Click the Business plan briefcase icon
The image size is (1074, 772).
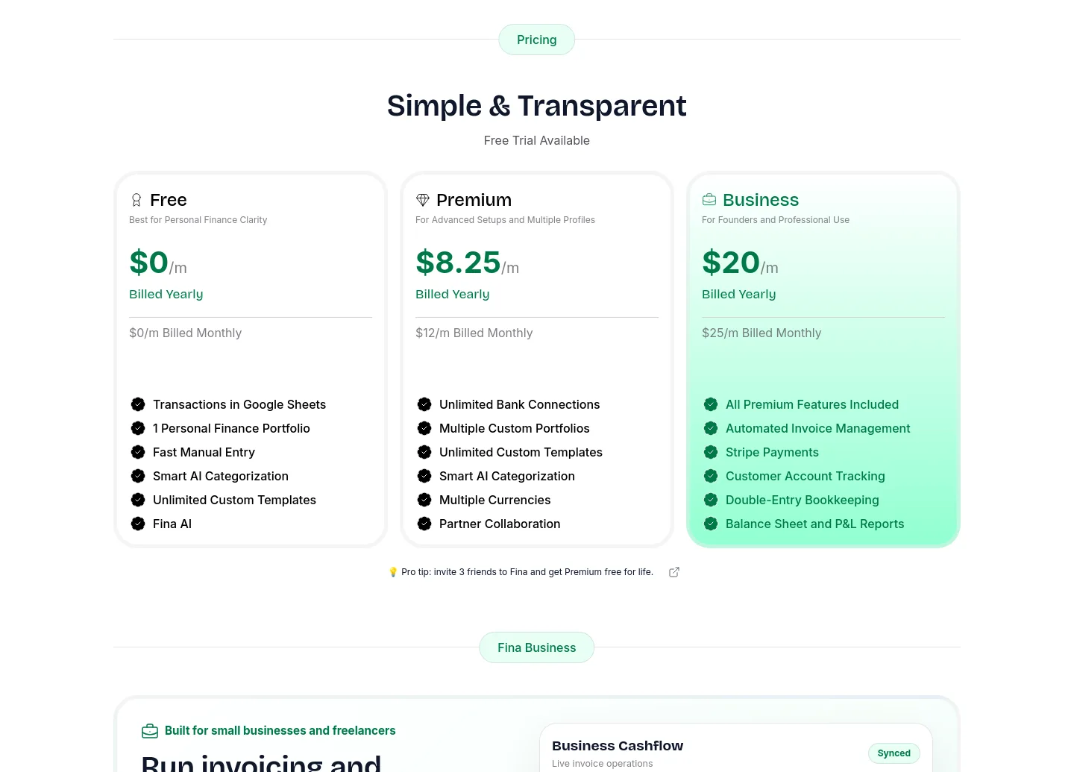709,200
